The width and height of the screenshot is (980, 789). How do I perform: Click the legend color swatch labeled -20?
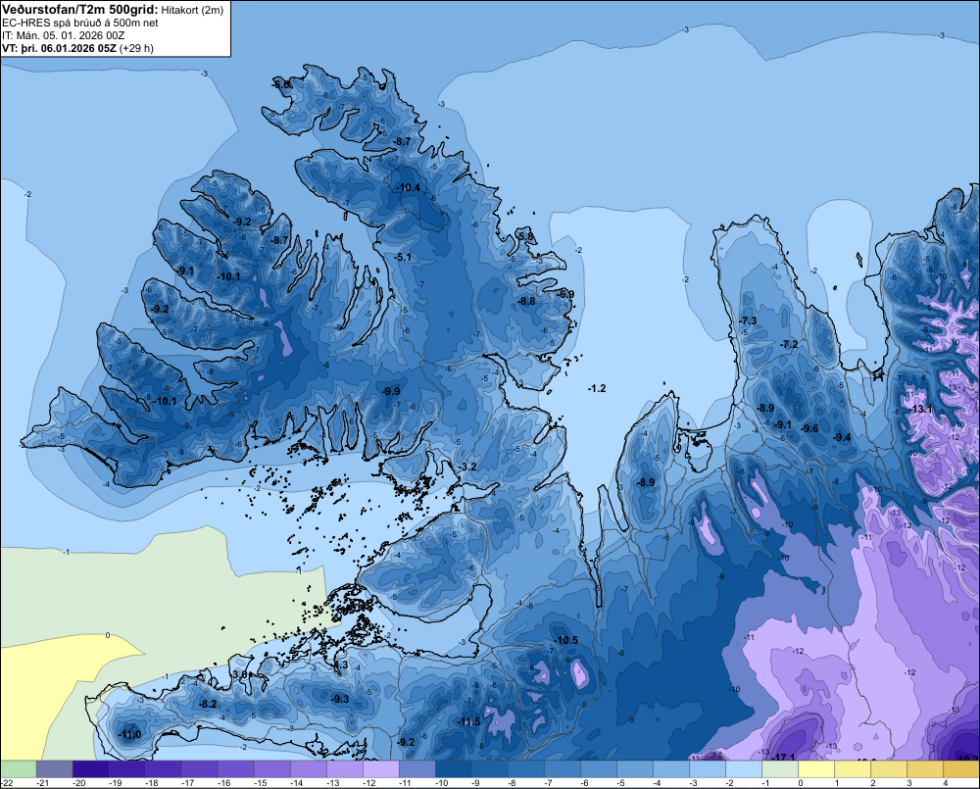pos(90,768)
